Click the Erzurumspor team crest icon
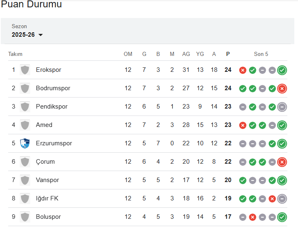This screenshot has width=298, height=229. [x=25, y=143]
